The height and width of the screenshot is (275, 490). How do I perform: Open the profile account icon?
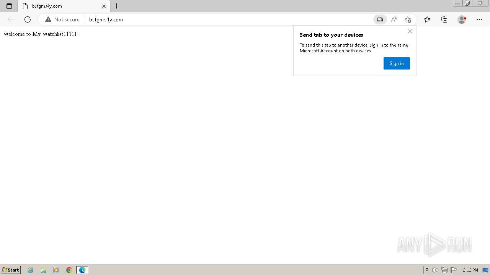pos(462,19)
